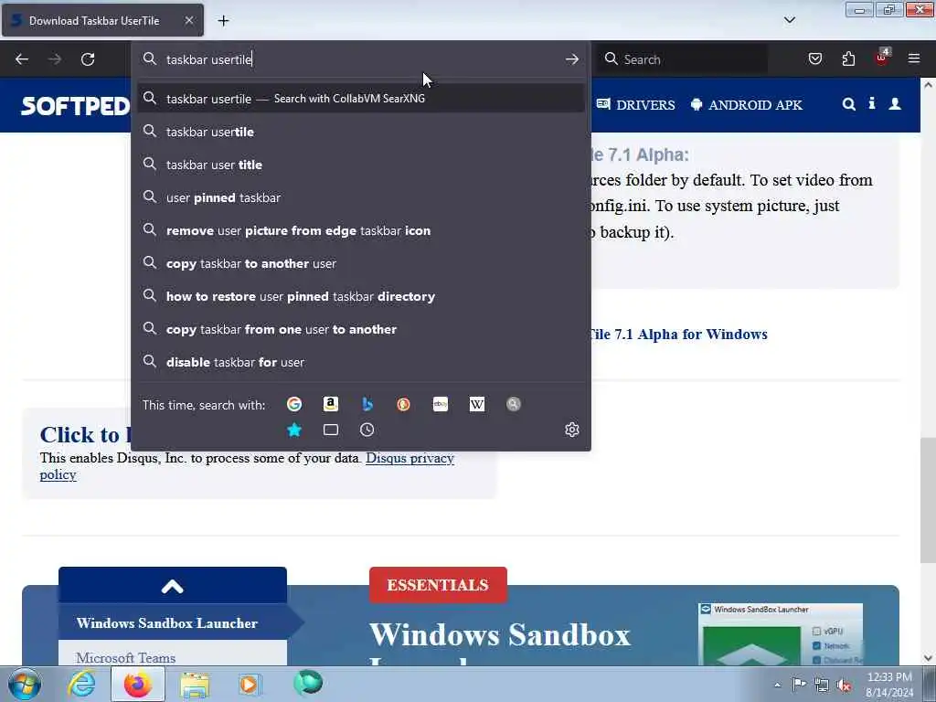The image size is (936, 702).
Task: Search this time with the grey magnifier engine
Action: [514, 404]
